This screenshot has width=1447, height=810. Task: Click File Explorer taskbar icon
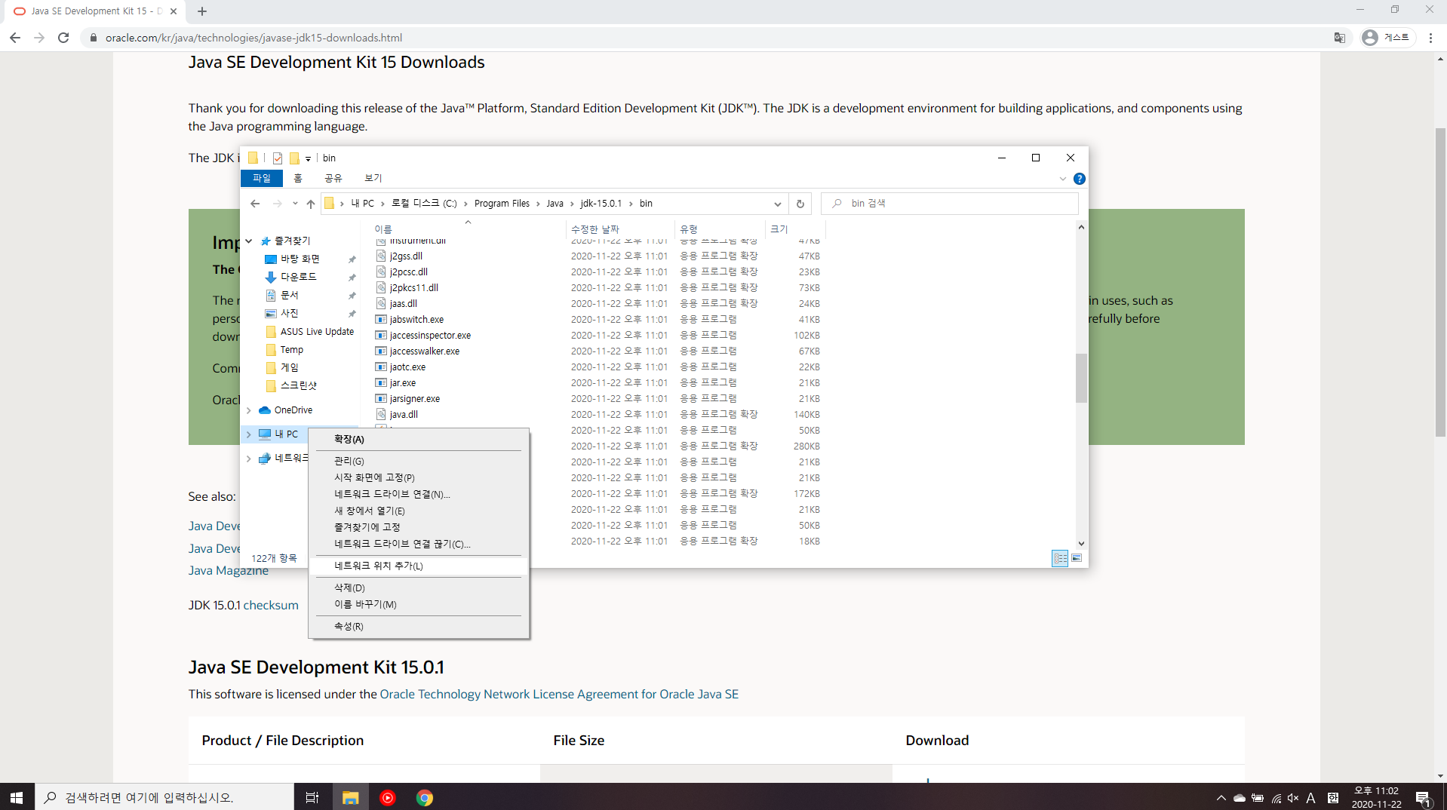[350, 797]
